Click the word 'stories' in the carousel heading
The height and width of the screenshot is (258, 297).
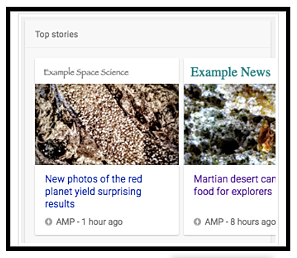click(x=65, y=34)
